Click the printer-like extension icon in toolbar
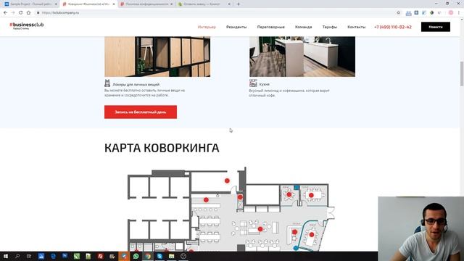The height and width of the screenshot is (261, 464). (x=409, y=13)
